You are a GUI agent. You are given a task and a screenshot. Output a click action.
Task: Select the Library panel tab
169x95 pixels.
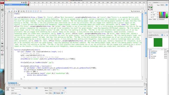151,33
